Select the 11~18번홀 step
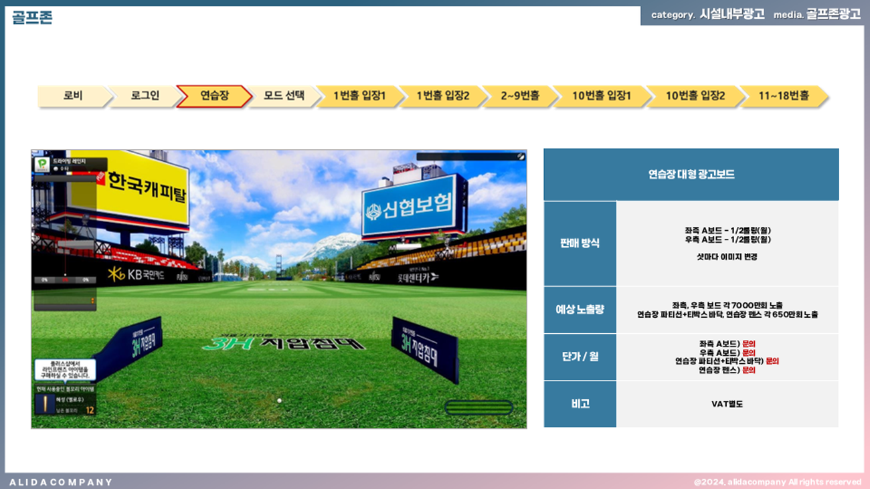 coord(783,96)
